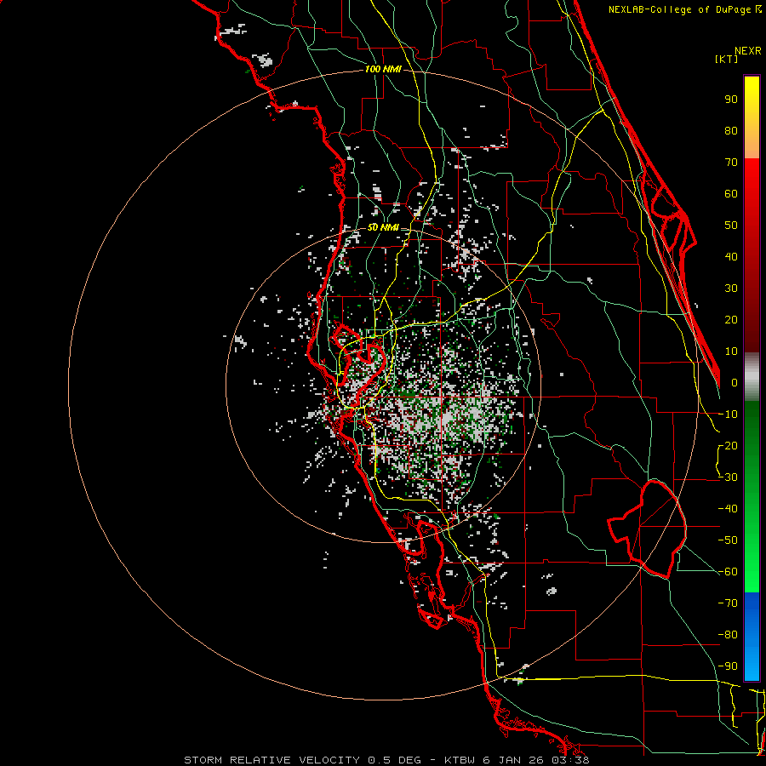Click the "-20" scale value
Screen dimensions: 766x766
pyautogui.click(x=728, y=446)
